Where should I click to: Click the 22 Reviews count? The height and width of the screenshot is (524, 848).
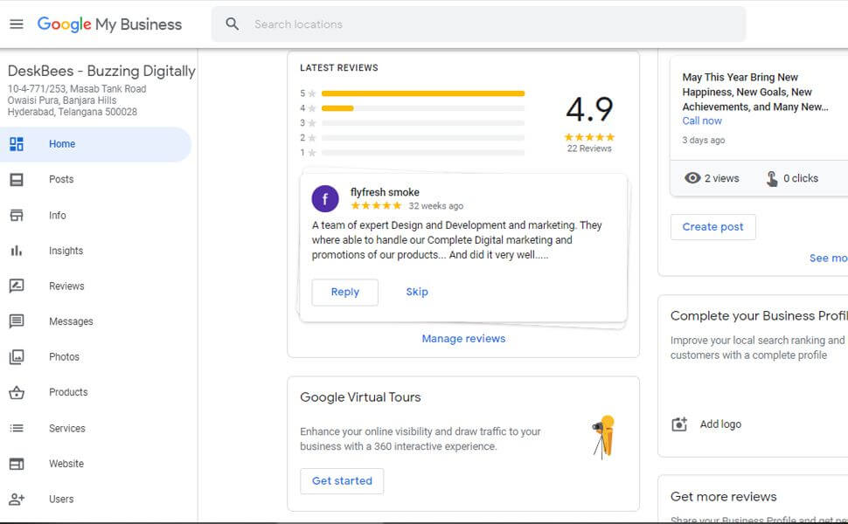[x=589, y=148]
